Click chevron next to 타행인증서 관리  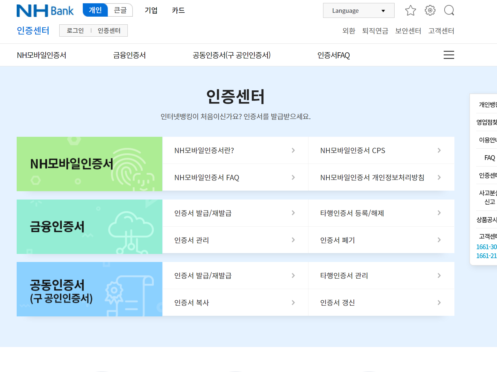pos(439,276)
